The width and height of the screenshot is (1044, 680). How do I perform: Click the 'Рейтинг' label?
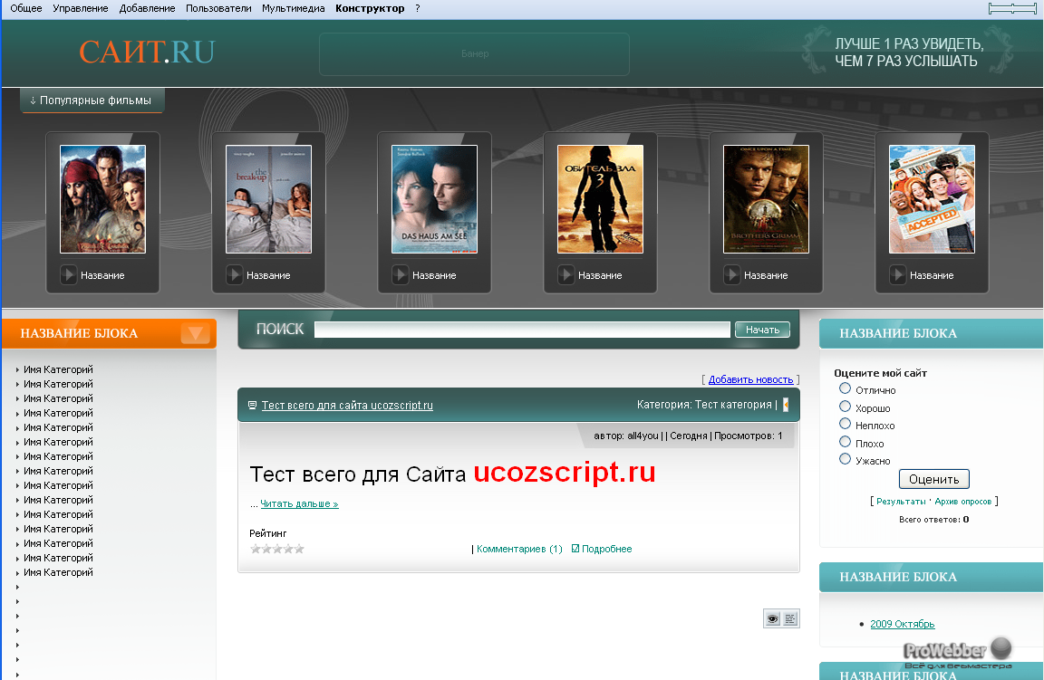pyautogui.click(x=267, y=533)
